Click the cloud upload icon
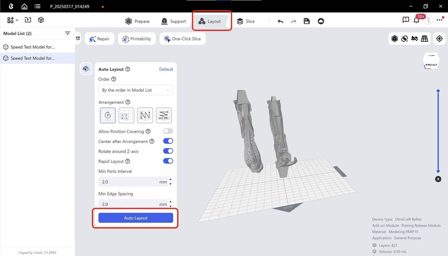This screenshot has height=256, width=448. point(321,21)
